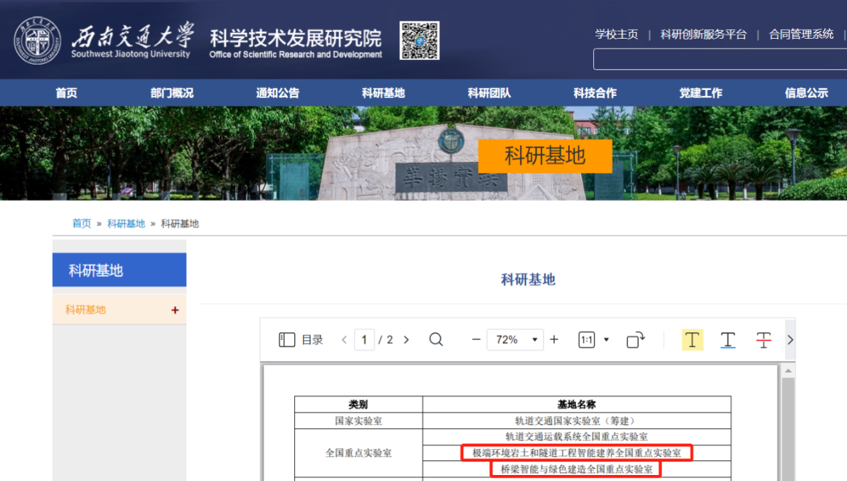Open the 通知公告 navigation menu

pyautogui.click(x=278, y=93)
